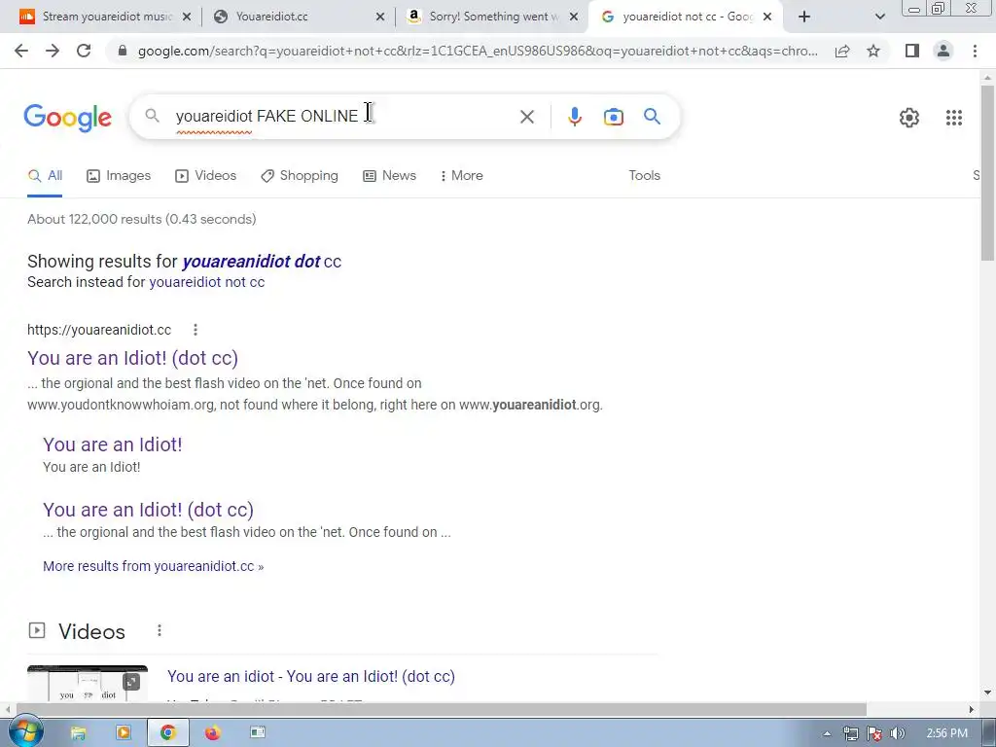This screenshot has width=996, height=747.
Task: Go back to the previous page
Action: (21, 51)
